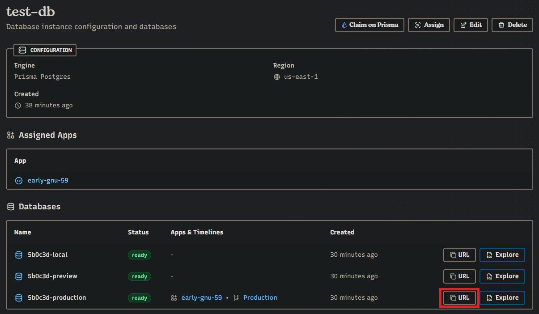This screenshot has width=539, height=314.
Task: Explore the 5b0c3d-local database
Action: (x=502, y=255)
